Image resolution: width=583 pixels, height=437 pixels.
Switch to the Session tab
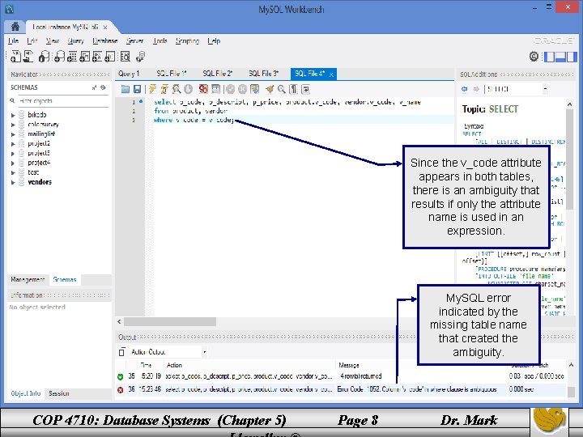pyautogui.click(x=59, y=393)
